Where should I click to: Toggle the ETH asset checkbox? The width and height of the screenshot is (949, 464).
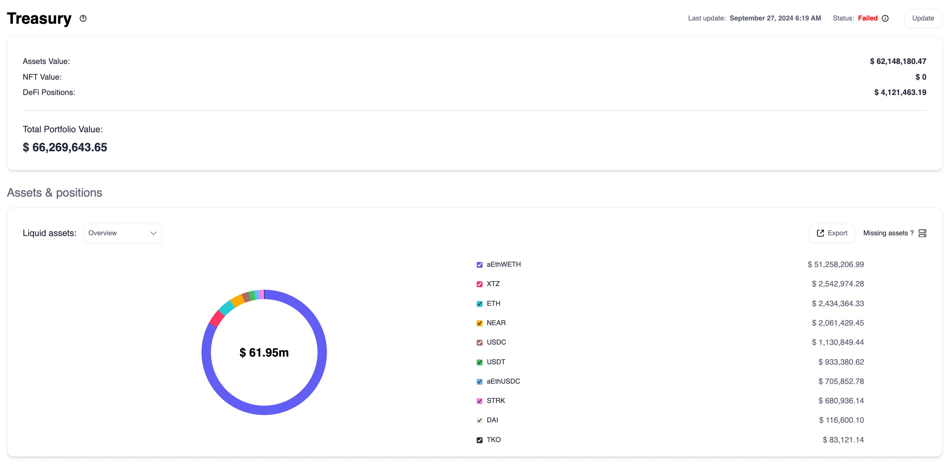(x=479, y=304)
